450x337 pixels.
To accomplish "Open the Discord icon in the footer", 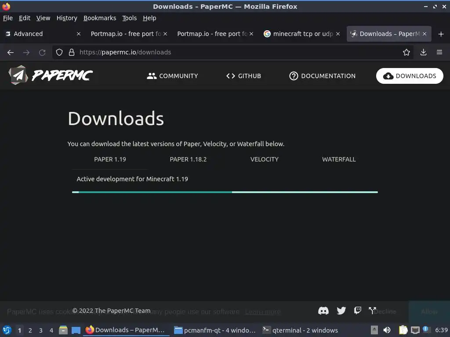I will click(323, 311).
